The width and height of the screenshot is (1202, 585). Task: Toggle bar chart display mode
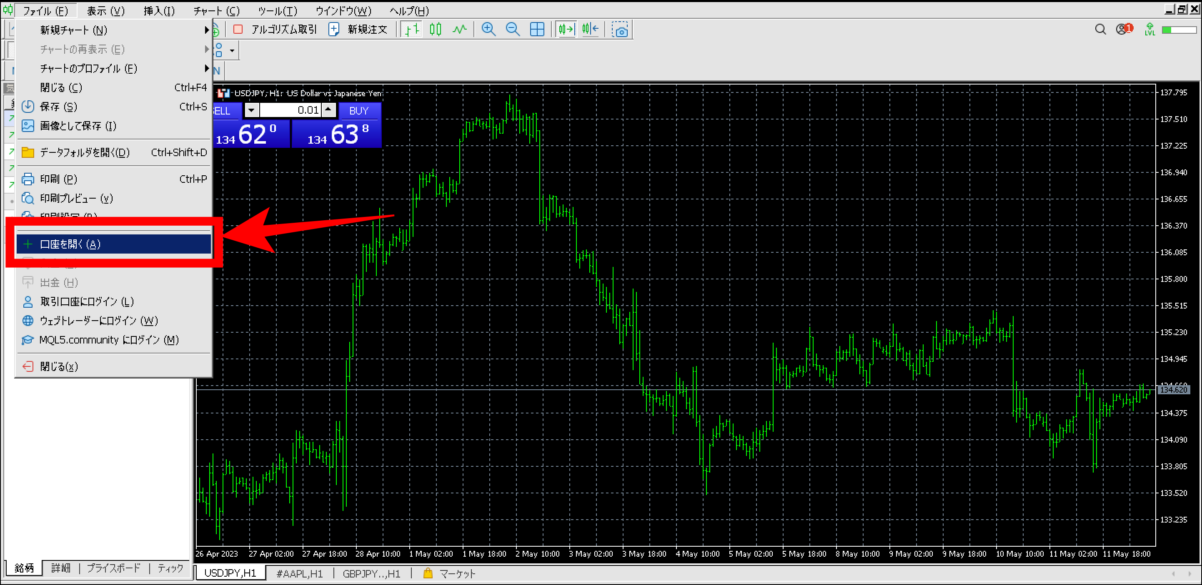(x=411, y=30)
